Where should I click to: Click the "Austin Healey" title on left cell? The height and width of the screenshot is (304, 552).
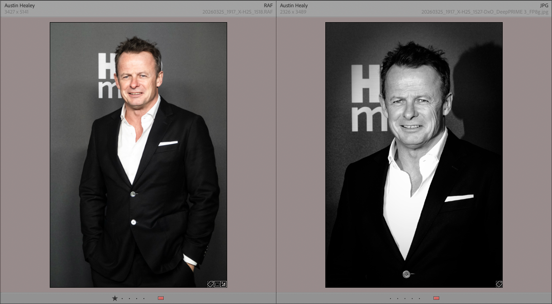click(19, 5)
